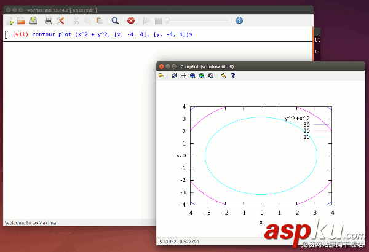Close the Gnuplot window
The image size is (369, 252).
coord(161,66)
